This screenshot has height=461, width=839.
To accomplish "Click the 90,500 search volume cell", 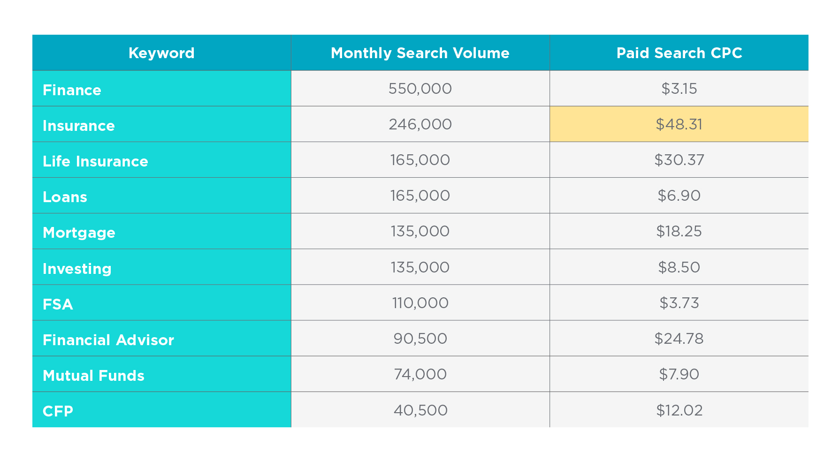I will click(420, 338).
